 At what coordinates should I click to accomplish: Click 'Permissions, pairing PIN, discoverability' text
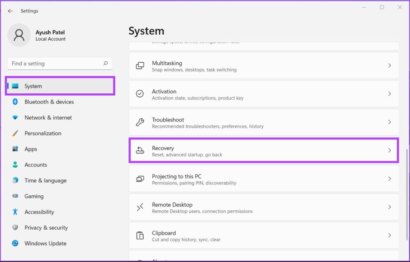194,183
